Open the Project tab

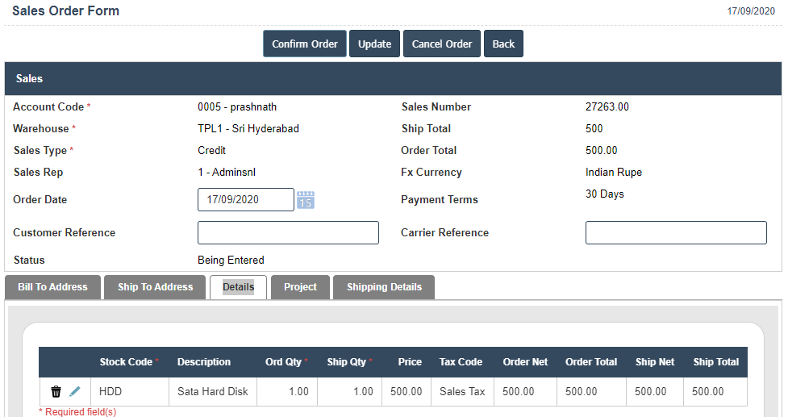[x=300, y=287]
